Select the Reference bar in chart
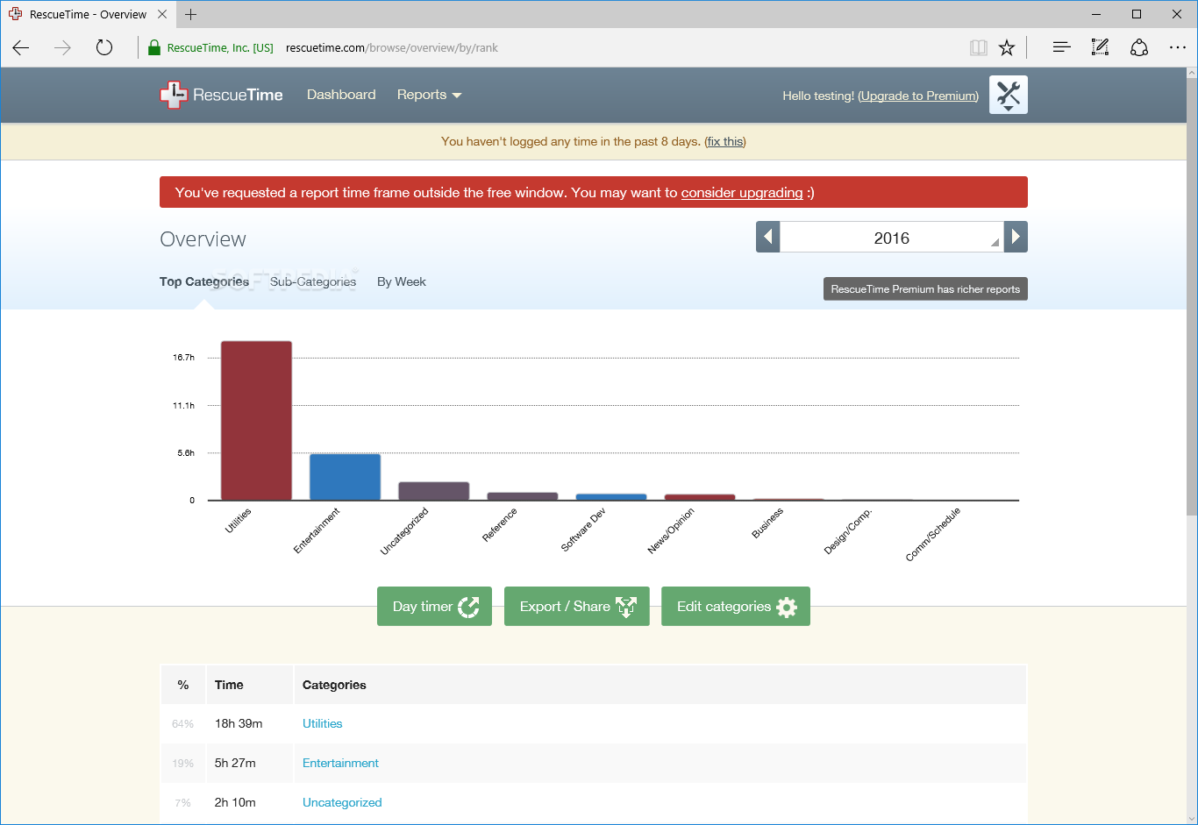This screenshot has width=1198, height=825. [x=523, y=496]
